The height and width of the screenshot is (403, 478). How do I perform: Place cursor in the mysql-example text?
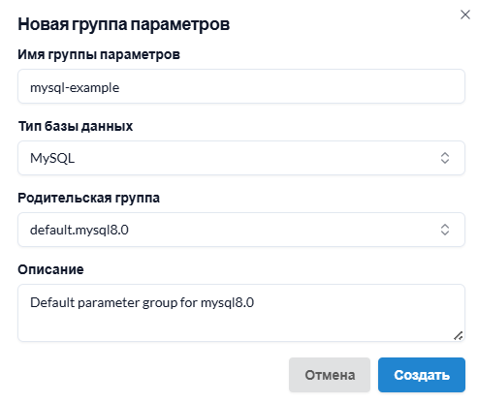pyautogui.click(x=75, y=88)
